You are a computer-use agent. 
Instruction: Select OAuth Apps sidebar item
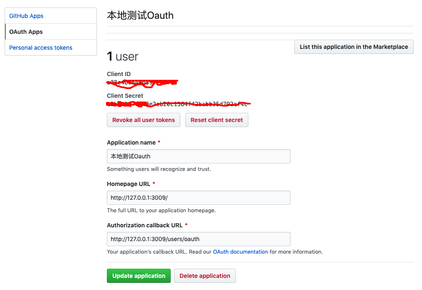tap(26, 32)
